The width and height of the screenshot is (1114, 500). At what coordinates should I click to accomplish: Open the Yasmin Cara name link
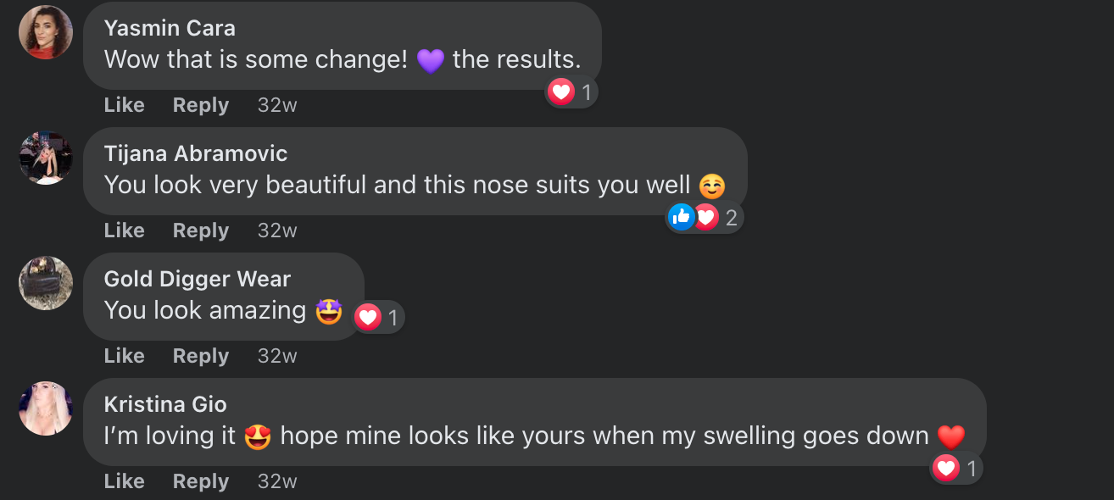pos(170,28)
